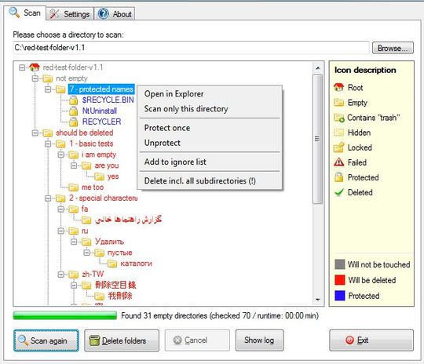Click folder icon beside 'are you'
The width and height of the screenshot is (424, 364).
[x=86, y=166]
